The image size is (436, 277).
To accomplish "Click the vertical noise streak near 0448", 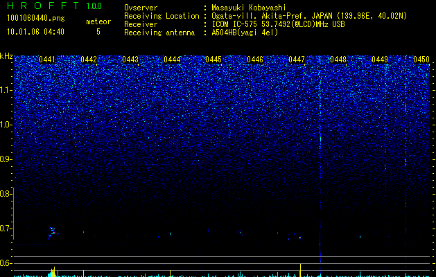I will [x=320, y=159].
